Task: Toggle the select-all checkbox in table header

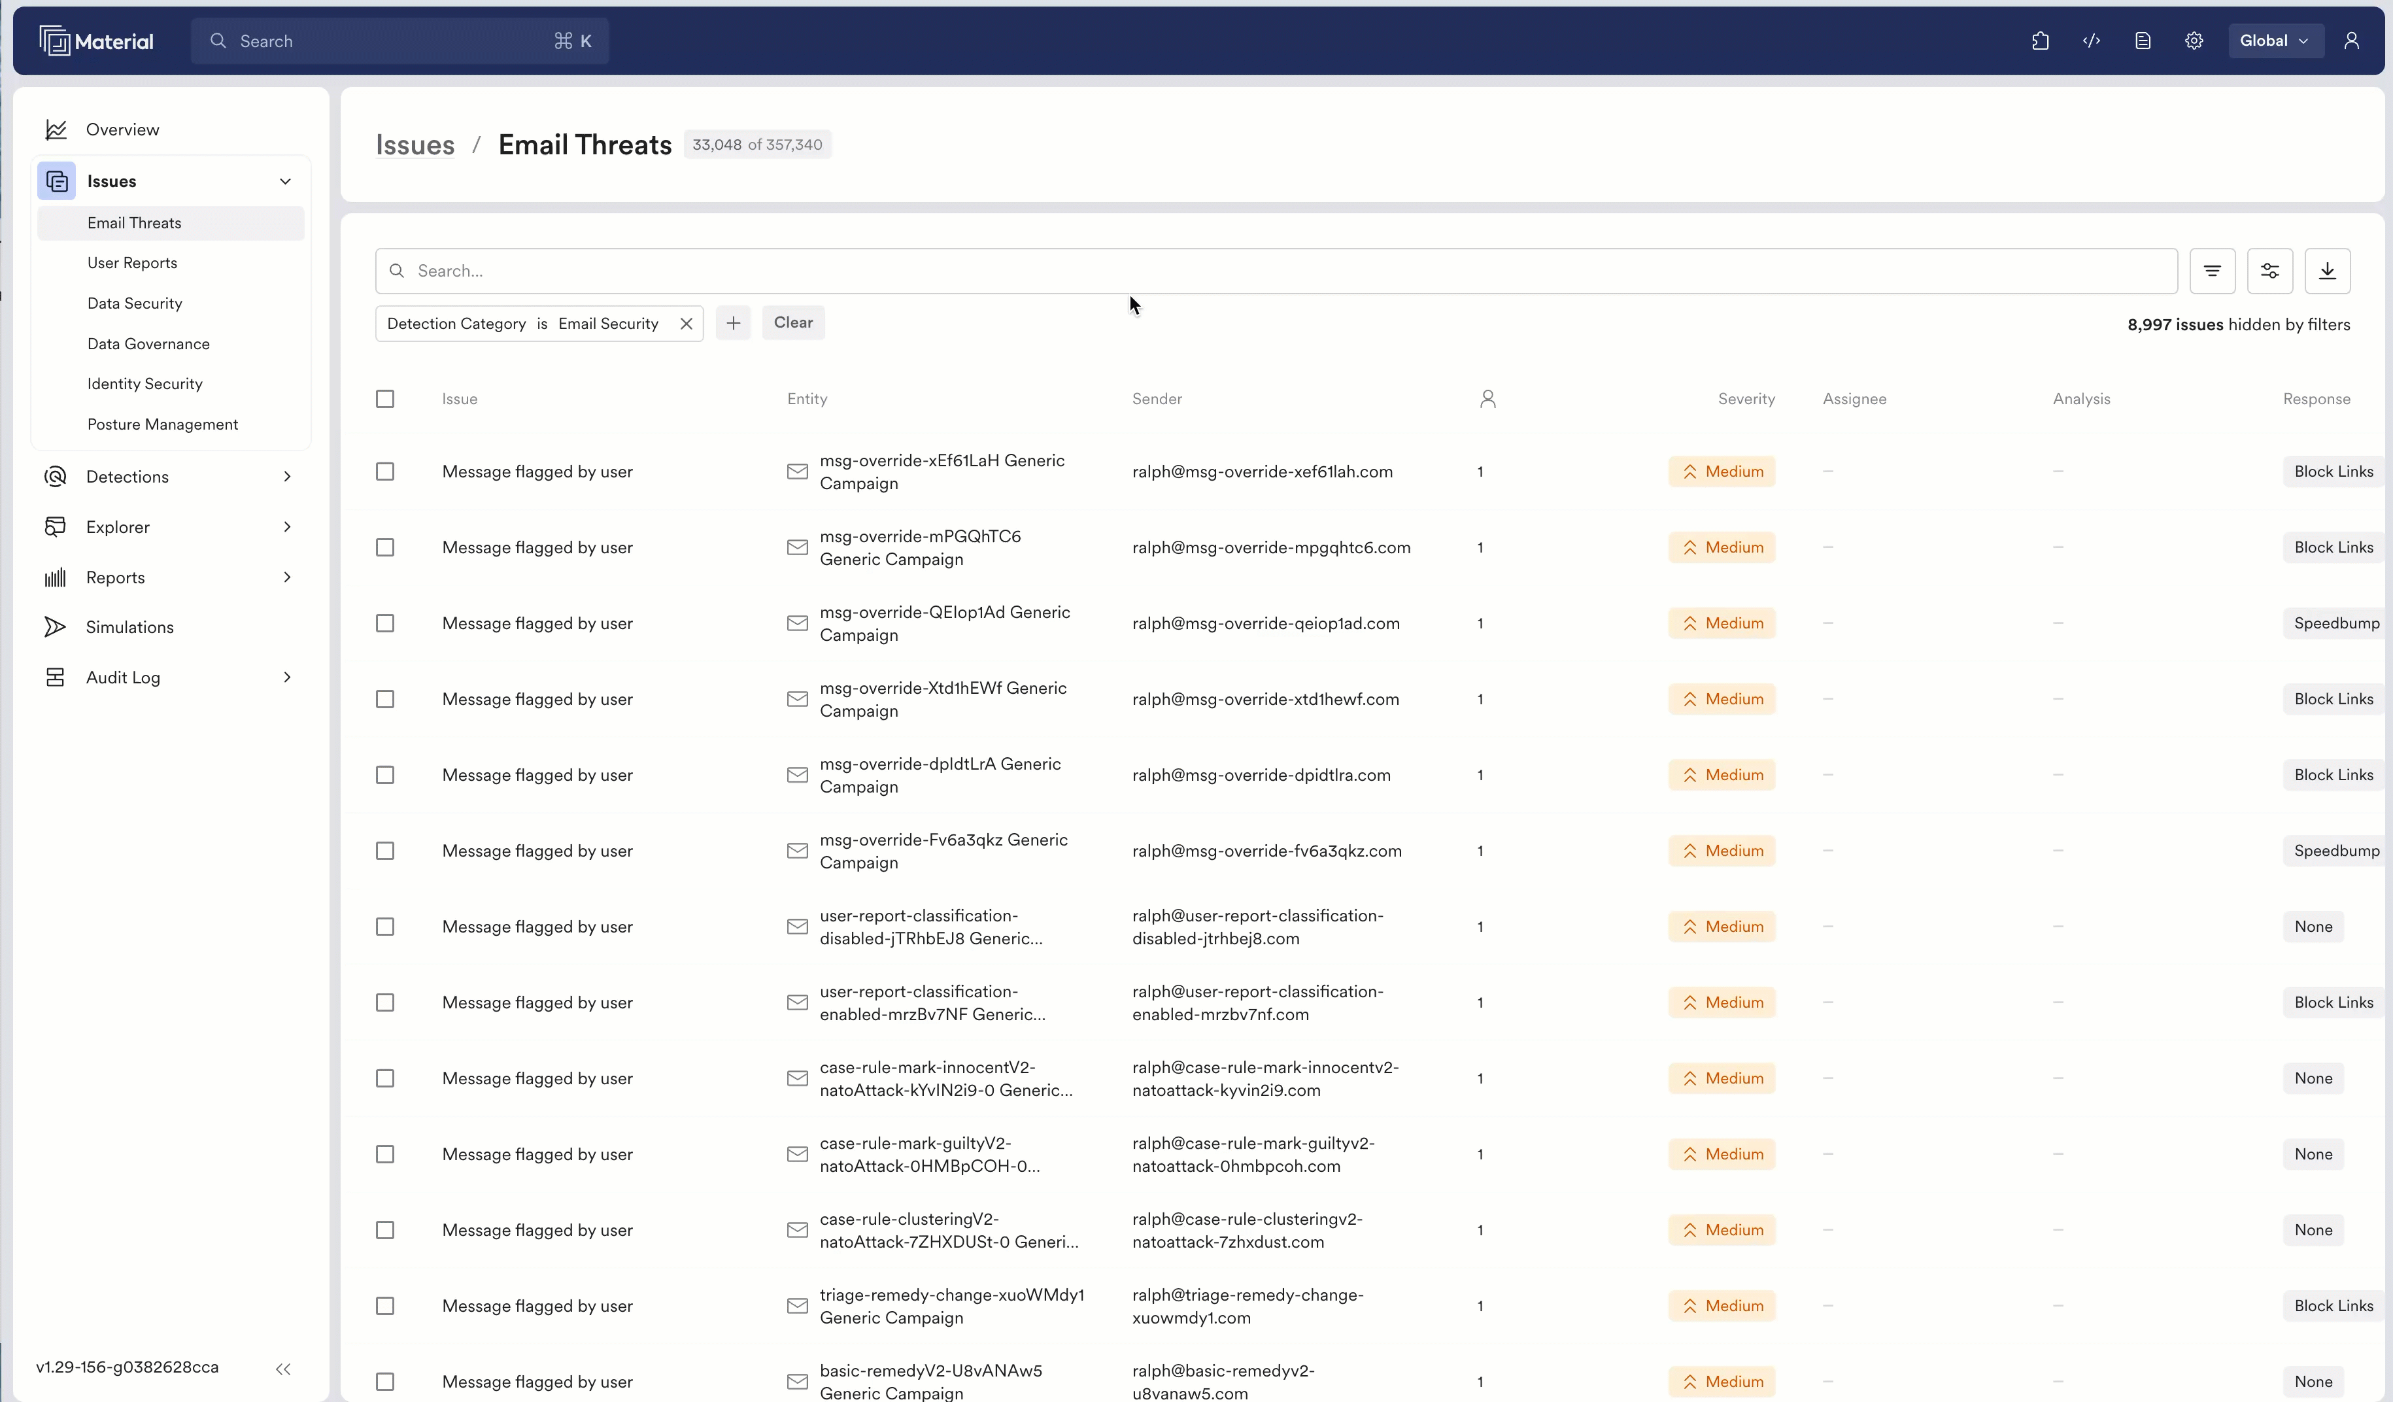Action: [x=384, y=399]
